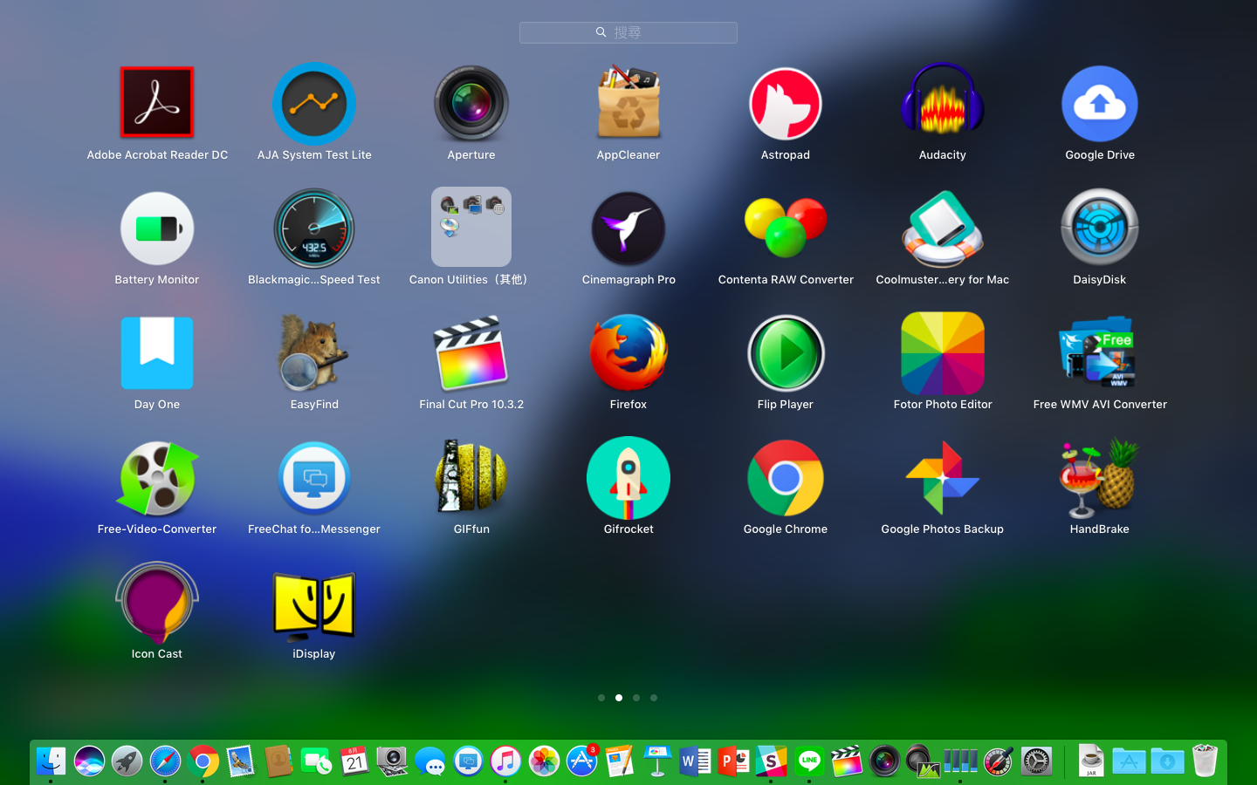Open Adobe Acrobat Reader DC
Viewport: 1257px width, 785px height.
pyautogui.click(x=157, y=103)
